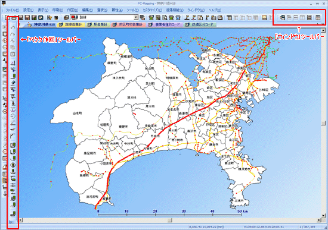Image resolution: width=328 pixels, height=230 pixels.
Task: Open the ウィンドウ menu
Action: click(x=196, y=10)
